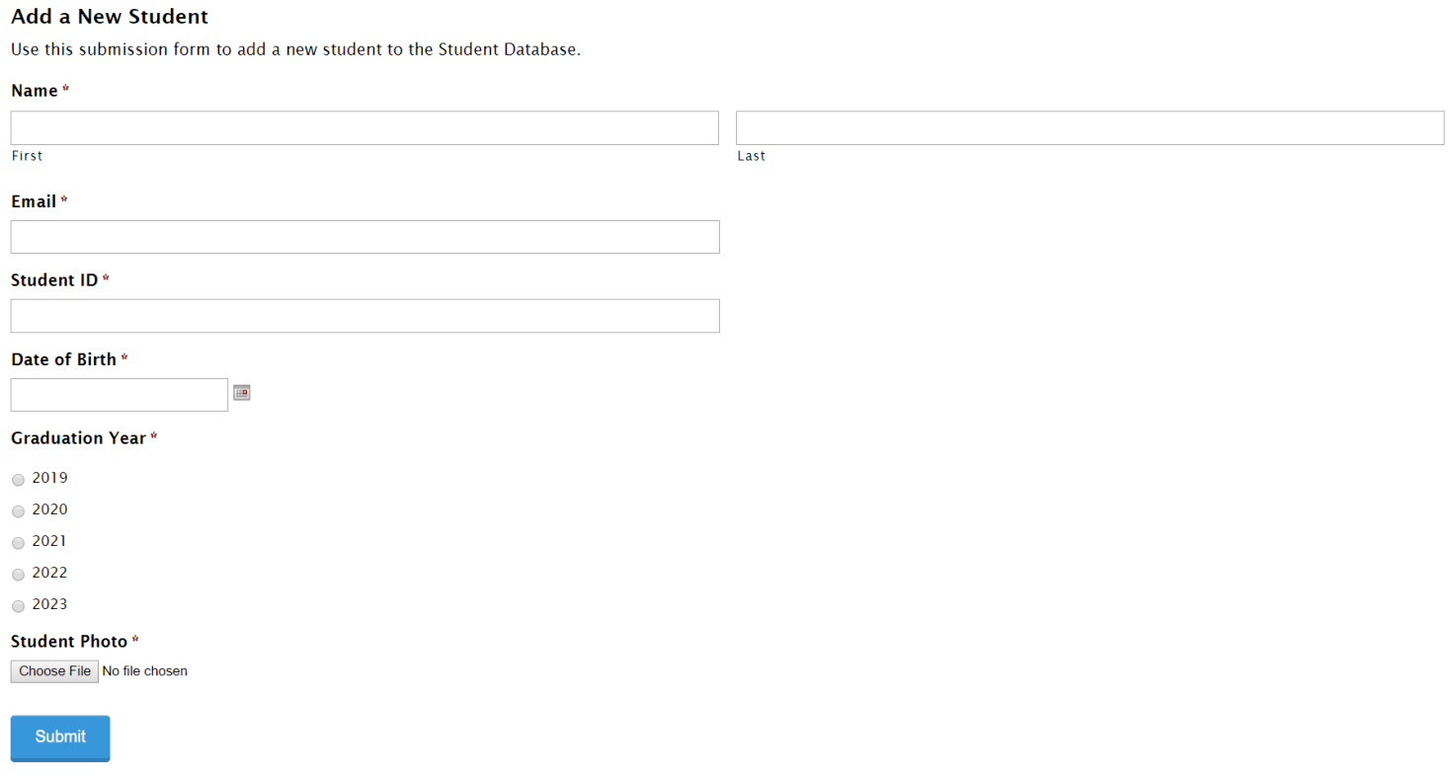
Task: Click the Choose File button
Action: [54, 671]
